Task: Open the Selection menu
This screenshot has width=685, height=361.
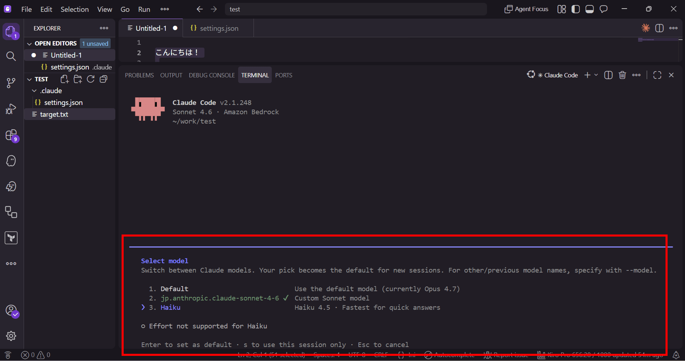Action: 75,9
